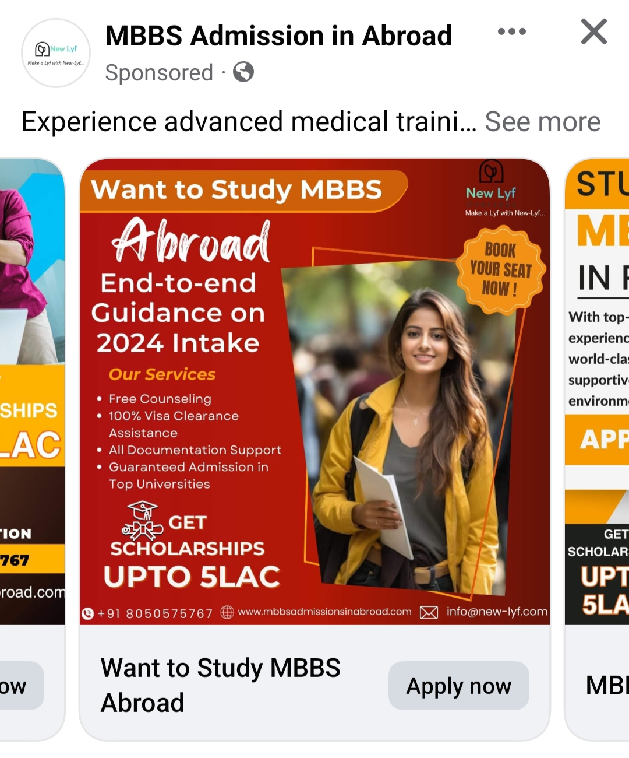The image size is (629, 758).
Task: Expand the caption with See more
Action: [x=543, y=122]
